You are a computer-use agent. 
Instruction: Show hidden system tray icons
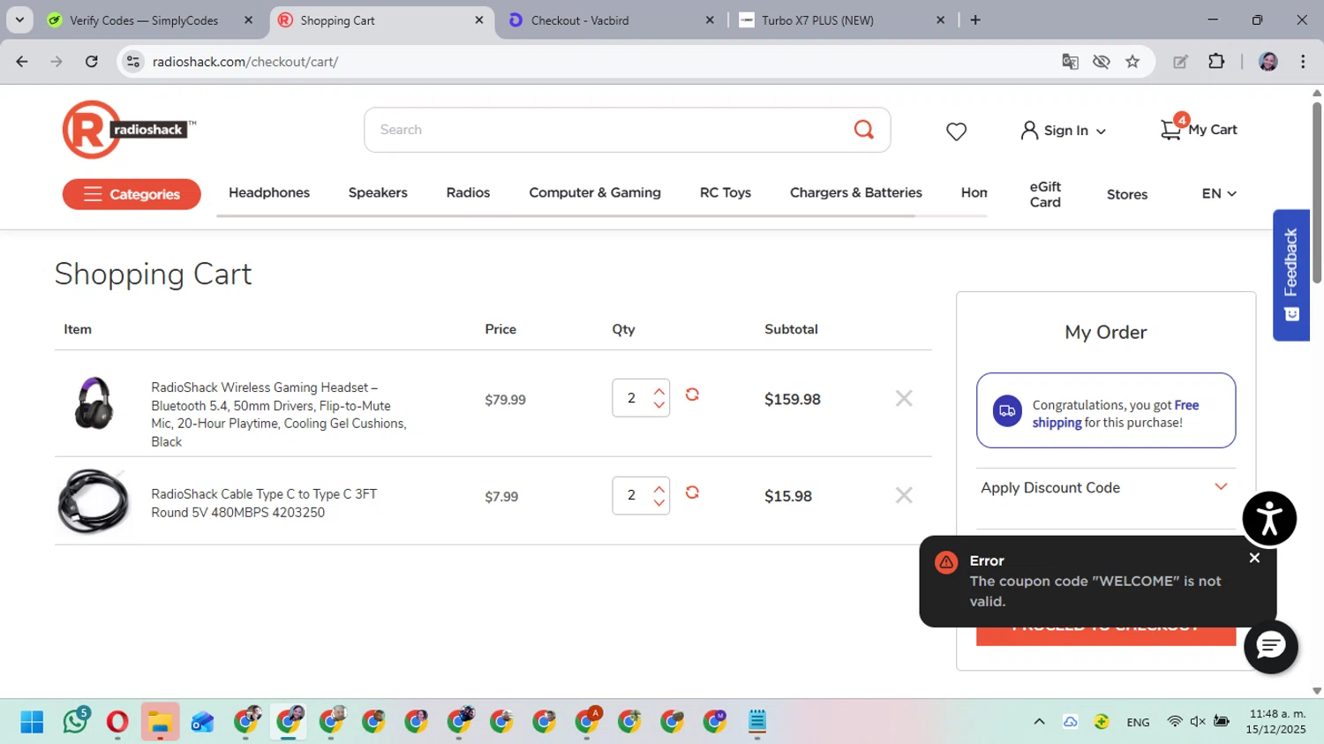[1039, 722]
